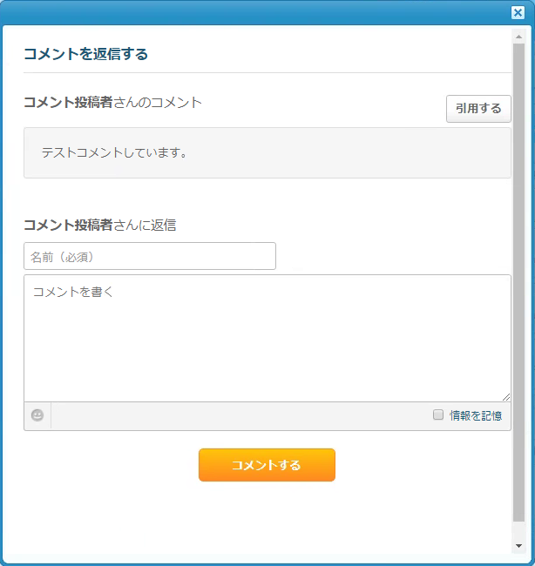
Task: Click the scrollbar track below the thumb
Action: click(x=518, y=530)
